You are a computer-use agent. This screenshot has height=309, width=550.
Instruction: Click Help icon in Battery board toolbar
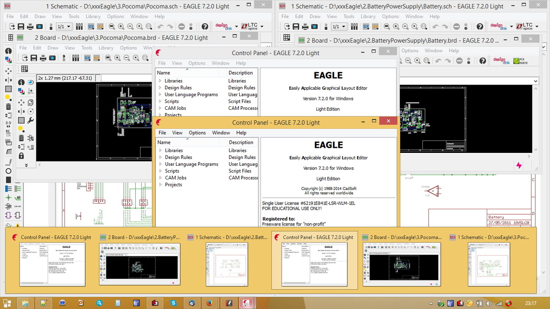(x=482, y=60)
